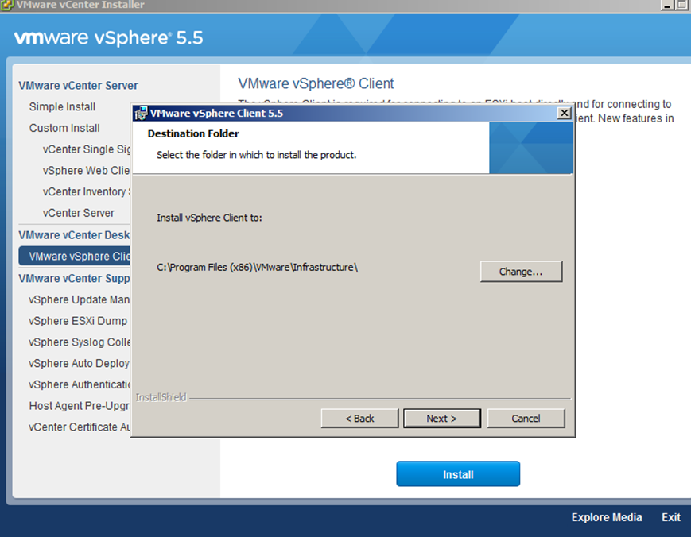
Task: Click the vSphere Client dialog title bar icon
Action: (x=140, y=113)
